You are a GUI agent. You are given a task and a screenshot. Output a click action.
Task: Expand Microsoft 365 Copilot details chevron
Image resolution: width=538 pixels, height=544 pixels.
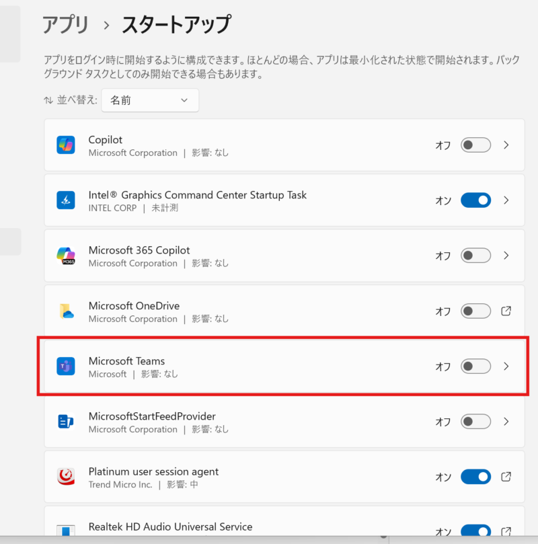[x=506, y=256]
